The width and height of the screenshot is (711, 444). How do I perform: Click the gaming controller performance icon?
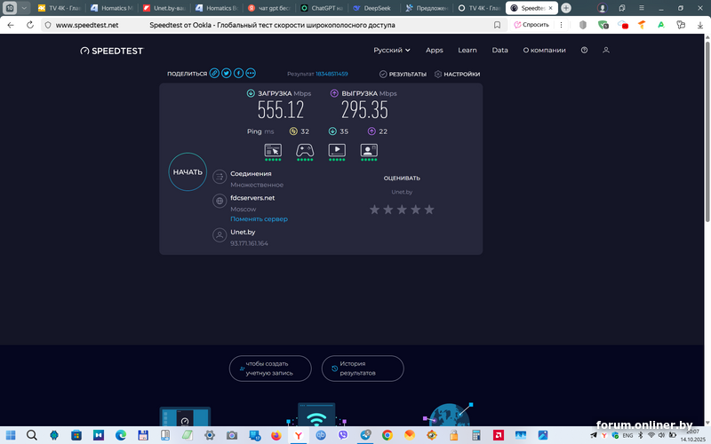tap(305, 150)
